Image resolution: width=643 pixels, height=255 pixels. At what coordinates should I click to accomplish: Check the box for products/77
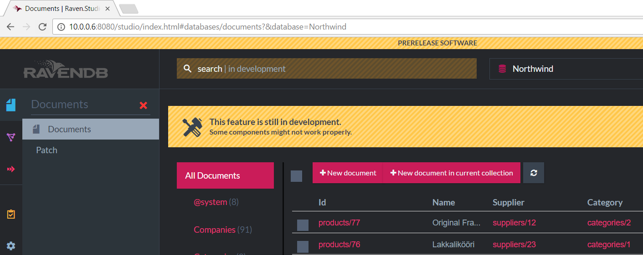(303, 225)
